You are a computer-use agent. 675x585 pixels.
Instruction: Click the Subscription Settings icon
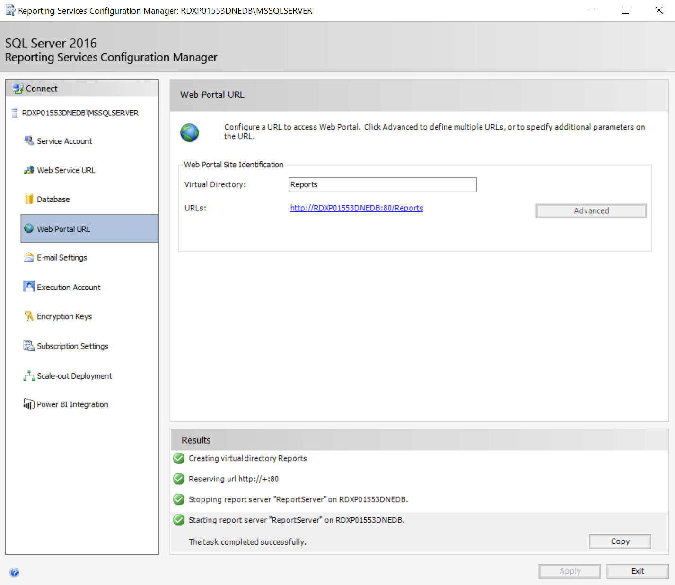tap(29, 346)
